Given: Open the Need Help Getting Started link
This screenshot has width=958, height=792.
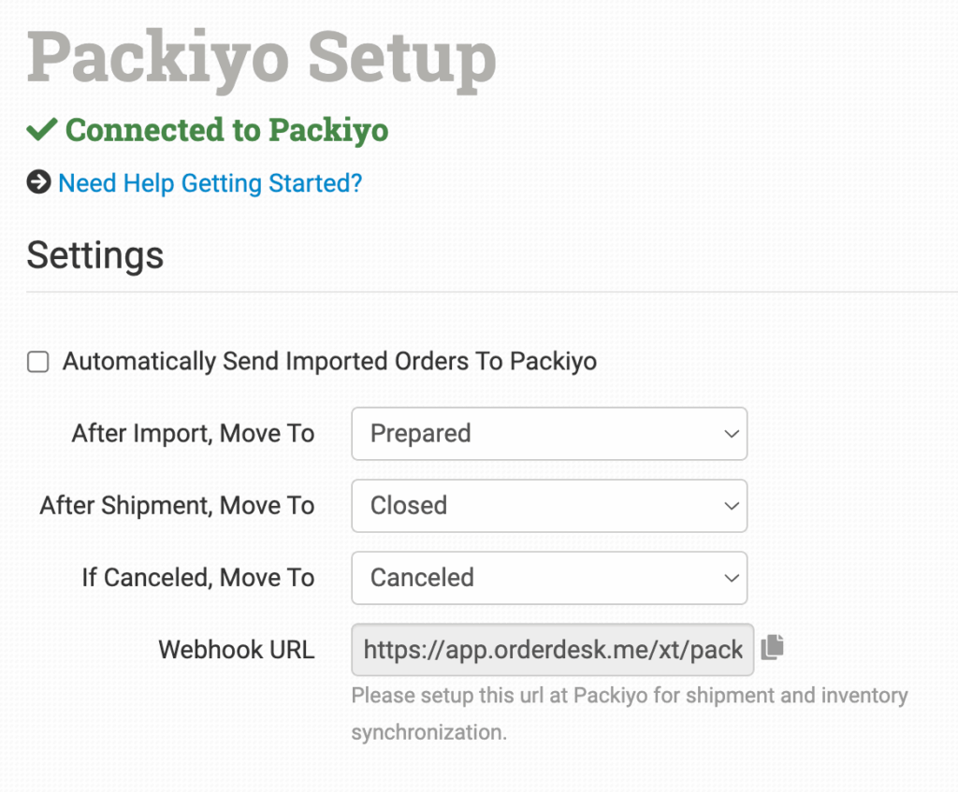Looking at the screenshot, I should (x=210, y=182).
